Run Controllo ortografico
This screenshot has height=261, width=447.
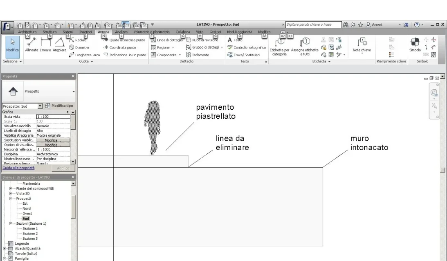247,47
